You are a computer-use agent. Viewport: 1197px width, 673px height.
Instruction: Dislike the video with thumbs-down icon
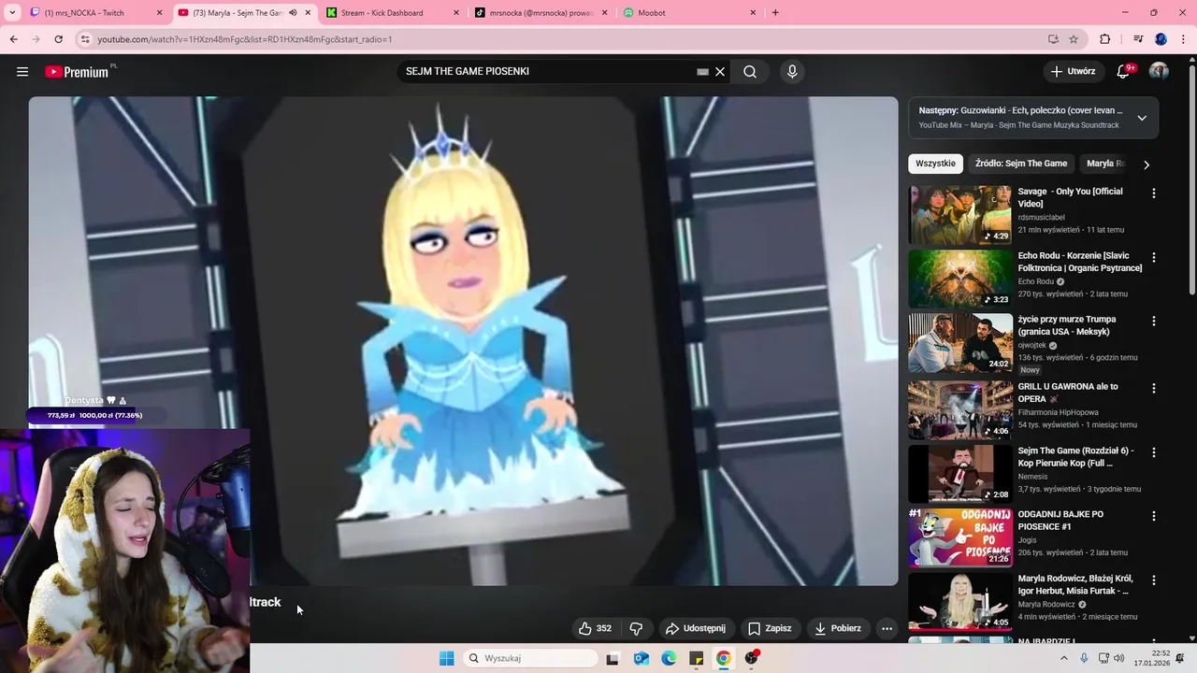[636, 629]
